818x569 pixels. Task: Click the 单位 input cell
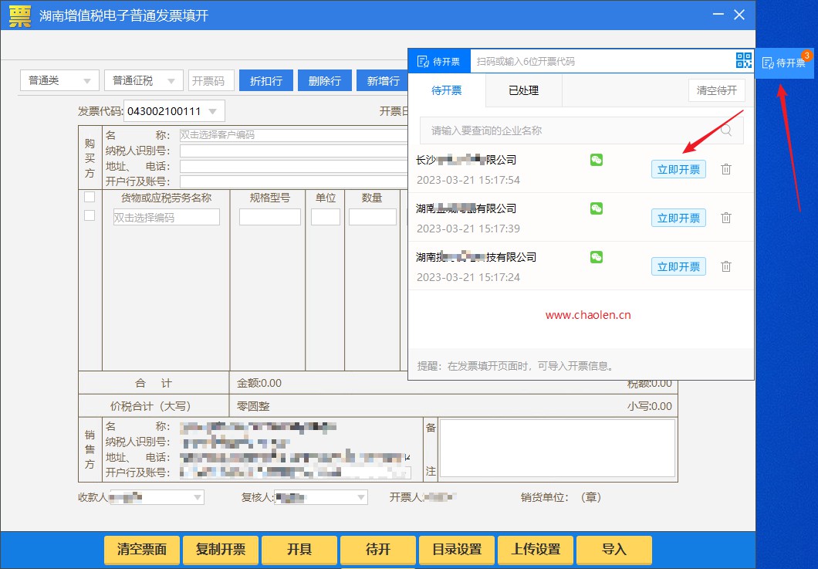pyautogui.click(x=326, y=217)
